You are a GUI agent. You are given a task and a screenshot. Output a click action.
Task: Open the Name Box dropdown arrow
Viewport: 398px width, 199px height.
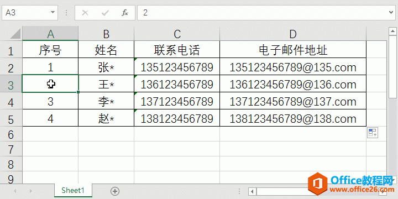point(53,12)
